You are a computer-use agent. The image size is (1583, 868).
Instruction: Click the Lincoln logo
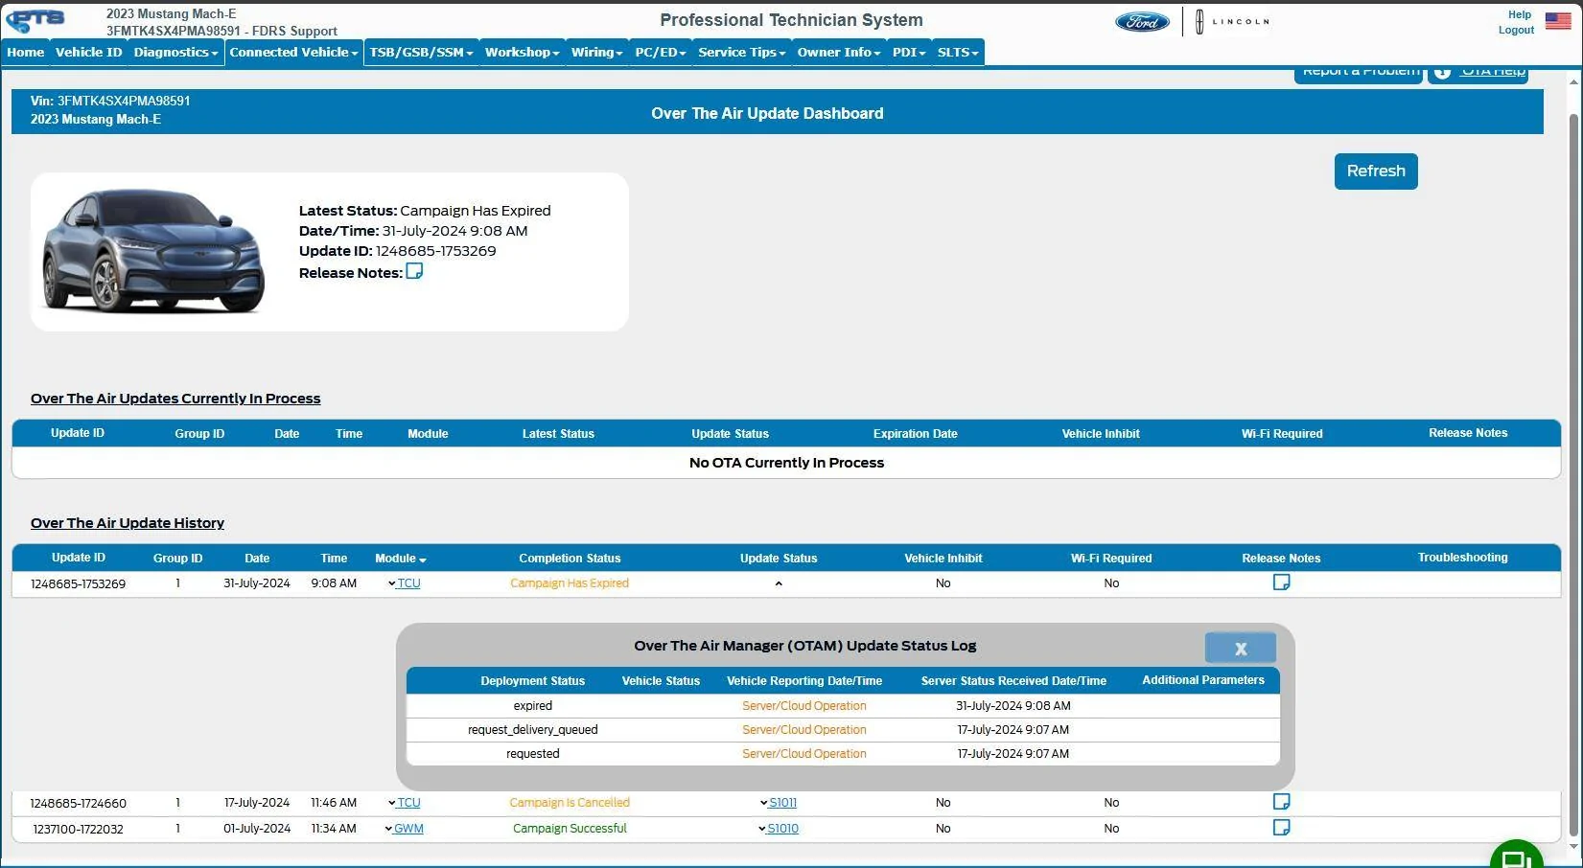pos(1232,21)
